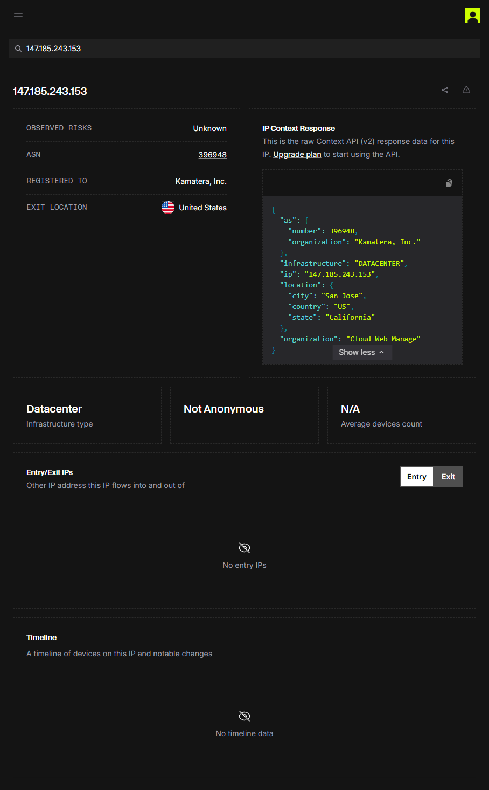Click the United States flag icon

click(x=168, y=208)
